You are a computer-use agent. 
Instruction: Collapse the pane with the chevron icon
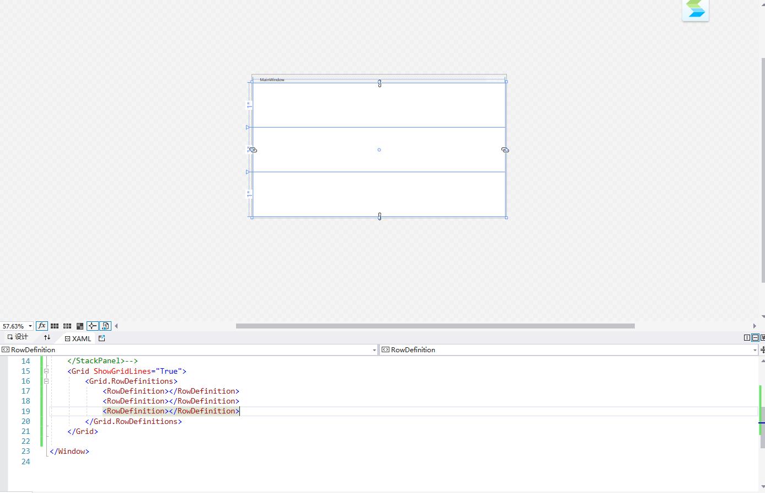pos(763,338)
